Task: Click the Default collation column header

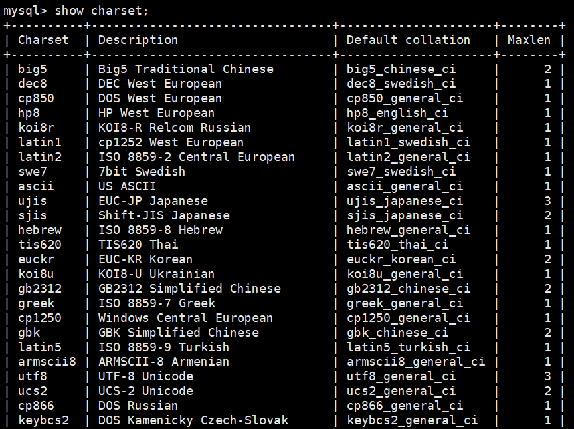Action: [x=409, y=39]
